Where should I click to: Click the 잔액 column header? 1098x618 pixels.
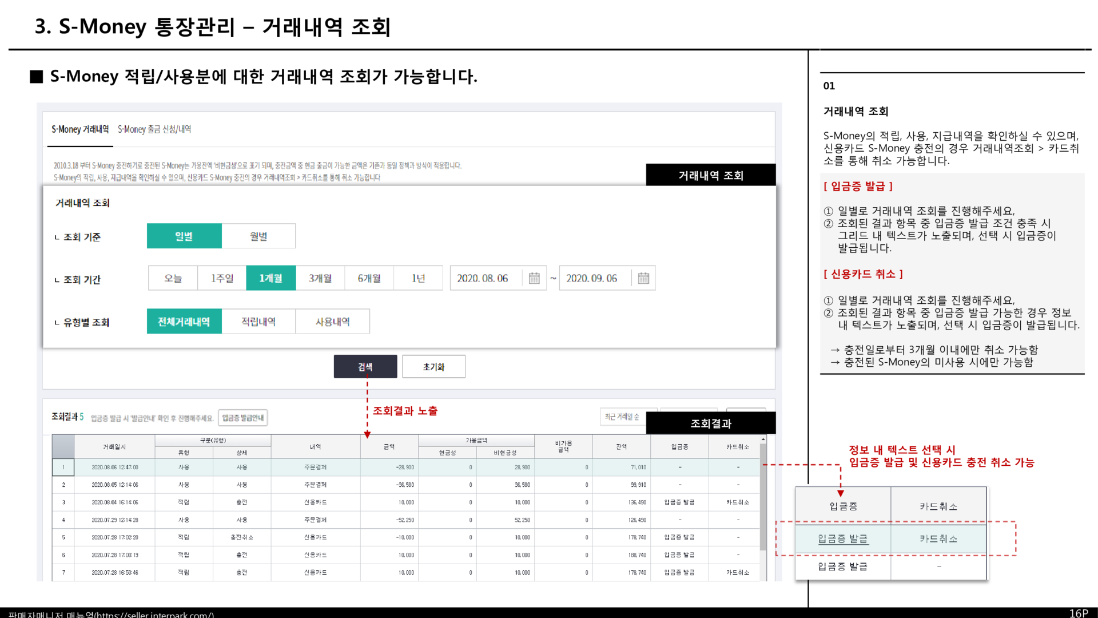pyautogui.click(x=622, y=447)
